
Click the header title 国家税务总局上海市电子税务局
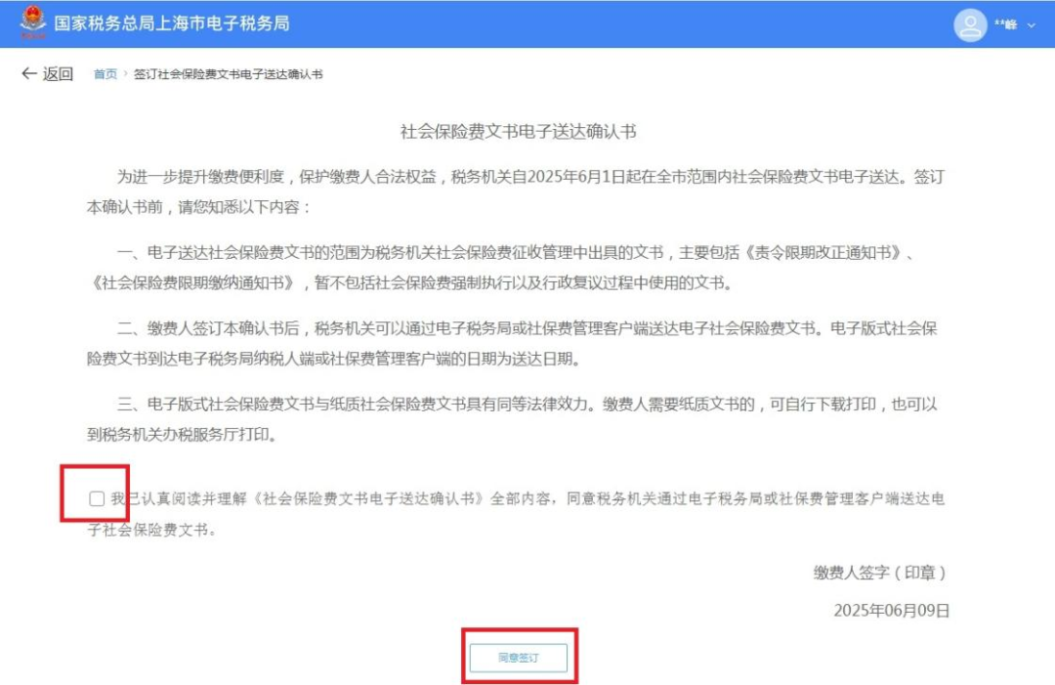tap(172, 22)
